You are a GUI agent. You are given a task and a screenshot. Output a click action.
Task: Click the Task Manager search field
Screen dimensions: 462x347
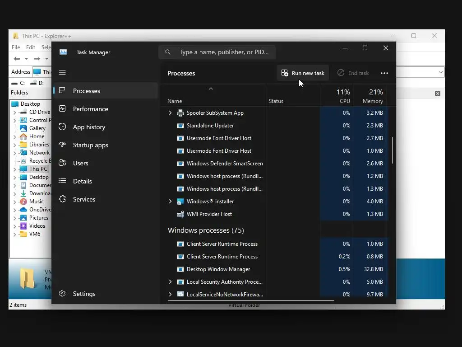[217, 52]
